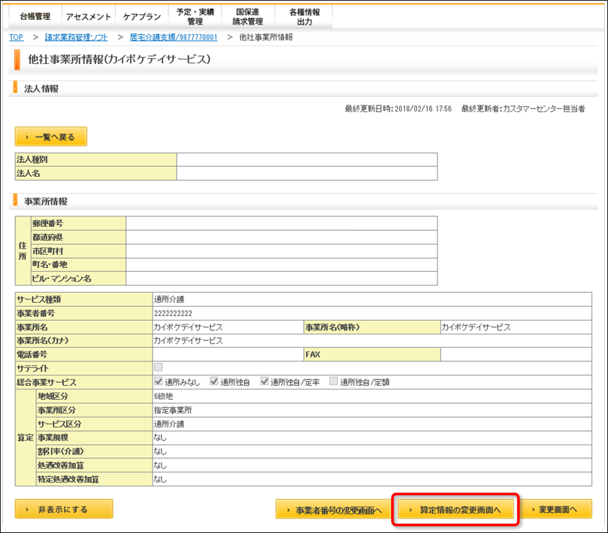This screenshot has width=608, height=533.
Task: Open the 請求業務管理ソフト breadcrumb link
Action: [76, 37]
